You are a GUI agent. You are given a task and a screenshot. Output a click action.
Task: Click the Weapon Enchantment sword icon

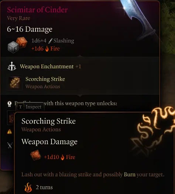pyautogui.click(x=12, y=66)
